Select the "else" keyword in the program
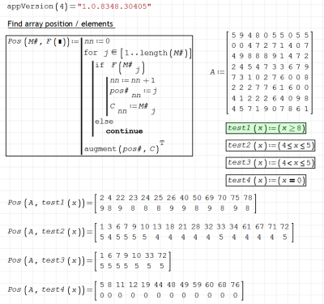324x304 pixels. tap(104, 122)
